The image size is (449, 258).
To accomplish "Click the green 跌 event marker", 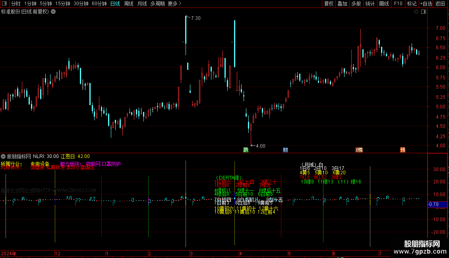I will pos(246,150).
